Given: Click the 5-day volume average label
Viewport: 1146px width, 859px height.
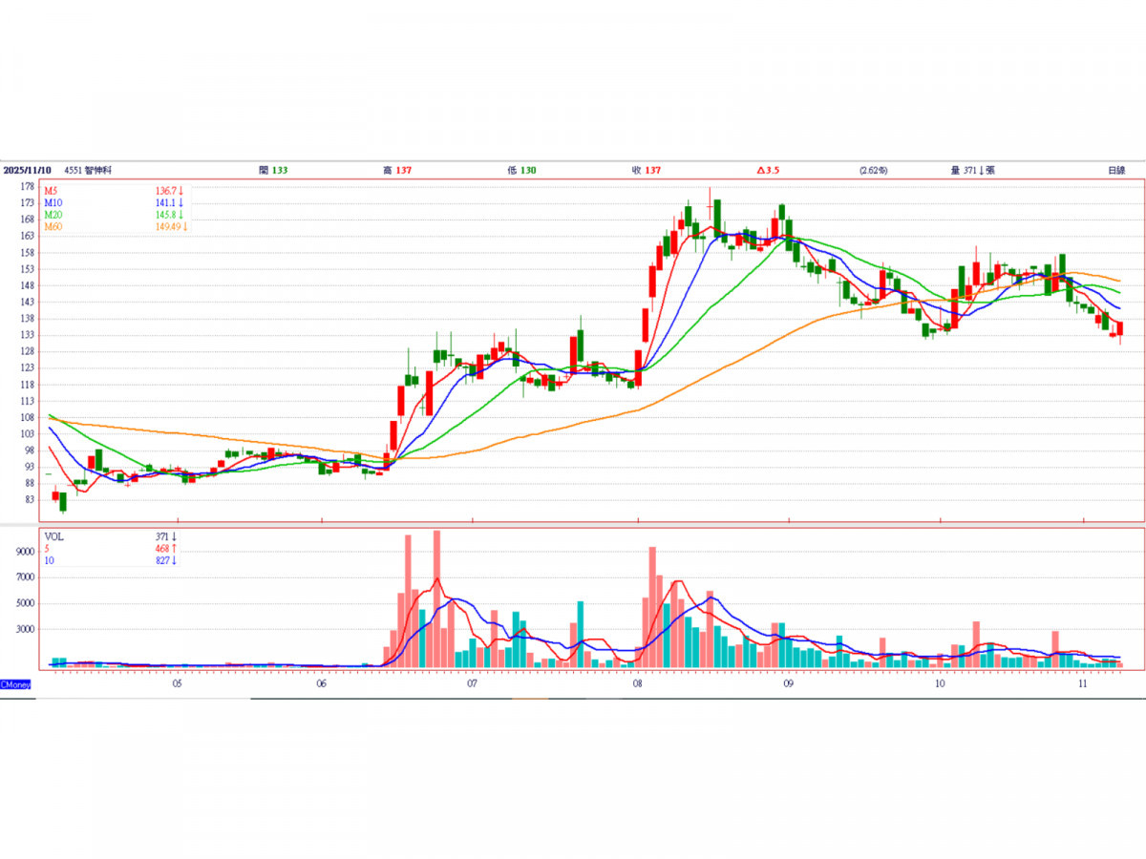Looking at the screenshot, I should [47, 549].
